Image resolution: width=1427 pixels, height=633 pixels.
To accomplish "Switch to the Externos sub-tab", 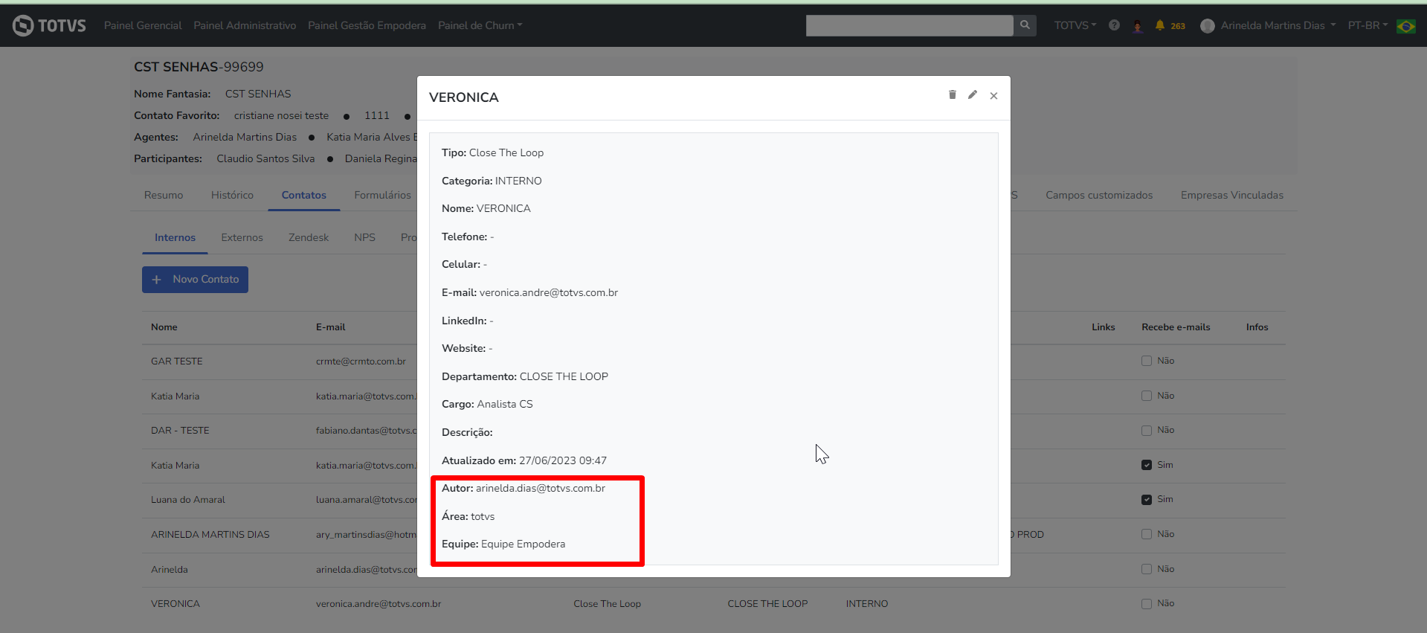I will coord(242,237).
